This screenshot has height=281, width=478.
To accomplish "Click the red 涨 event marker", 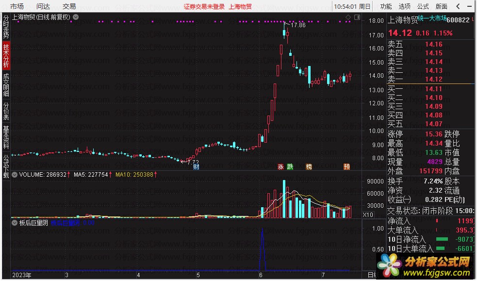I will point(280,167).
